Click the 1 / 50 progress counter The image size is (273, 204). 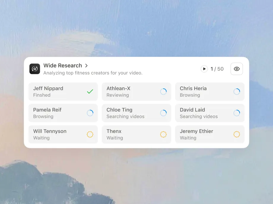click(217, 69)
